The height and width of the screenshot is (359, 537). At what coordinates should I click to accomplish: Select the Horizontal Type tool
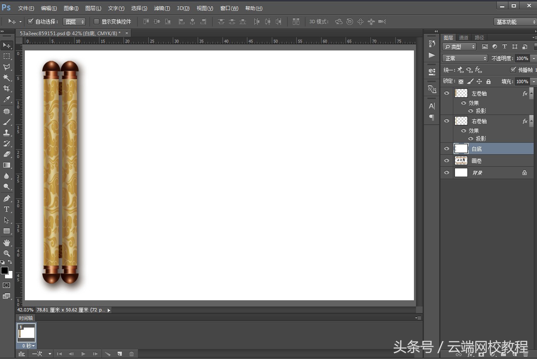pos(7,209)
